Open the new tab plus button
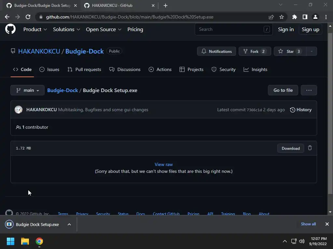This screenshot has width=333, height=249. (x=166, y=6)
